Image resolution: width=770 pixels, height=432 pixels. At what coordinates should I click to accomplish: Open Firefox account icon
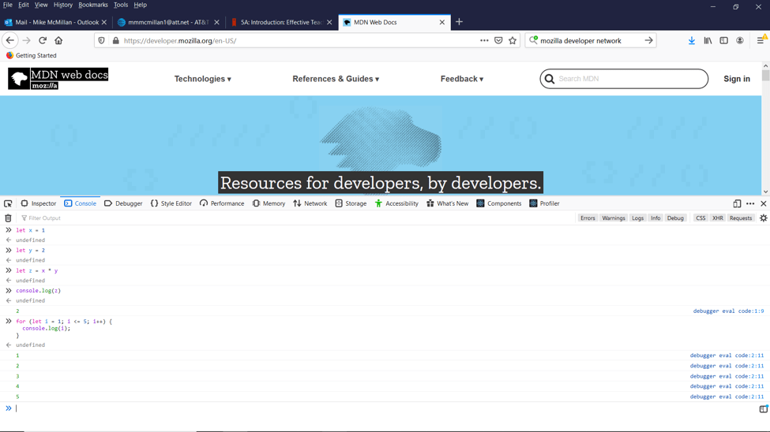(x=739, y=41)
